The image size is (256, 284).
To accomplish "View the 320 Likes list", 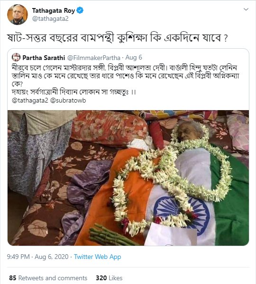I will [109, 278].
